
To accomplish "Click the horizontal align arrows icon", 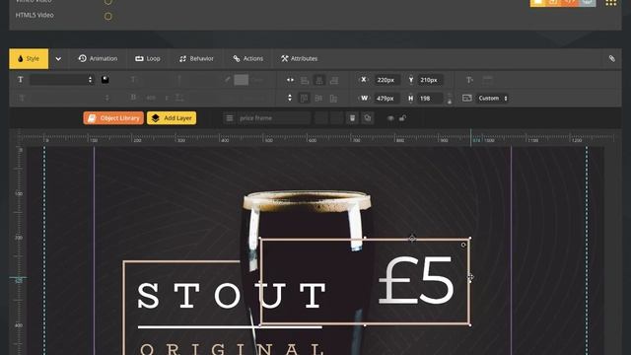I will pyautogui.click(x=290, y=80).
